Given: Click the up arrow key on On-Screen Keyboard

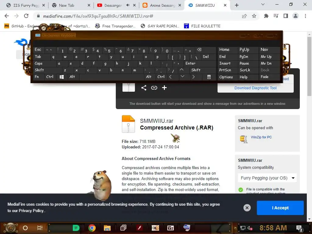Looking at the screenshot, I should [182, 70].
